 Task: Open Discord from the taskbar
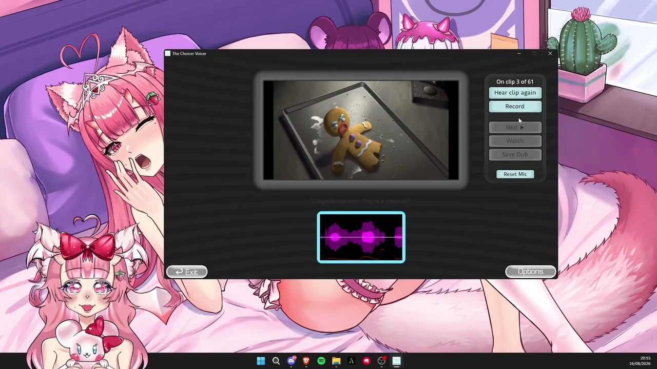click(291, 361)
